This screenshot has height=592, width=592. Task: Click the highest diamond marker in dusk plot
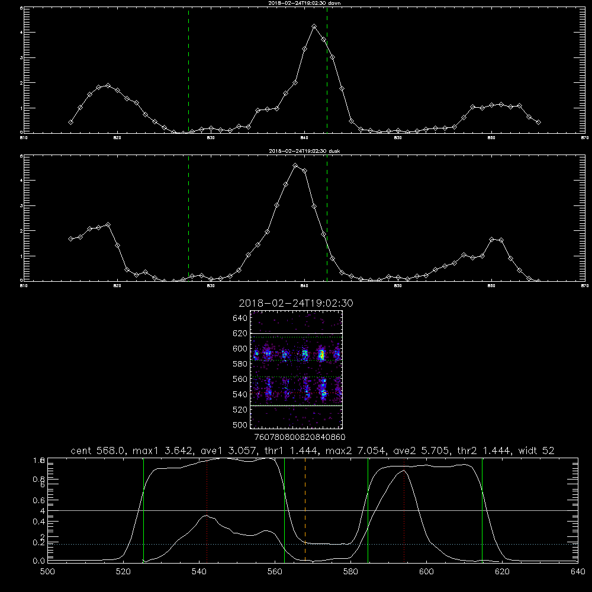tap(295, 165)
